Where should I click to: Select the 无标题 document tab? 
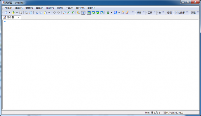click(x=10, y=17)
